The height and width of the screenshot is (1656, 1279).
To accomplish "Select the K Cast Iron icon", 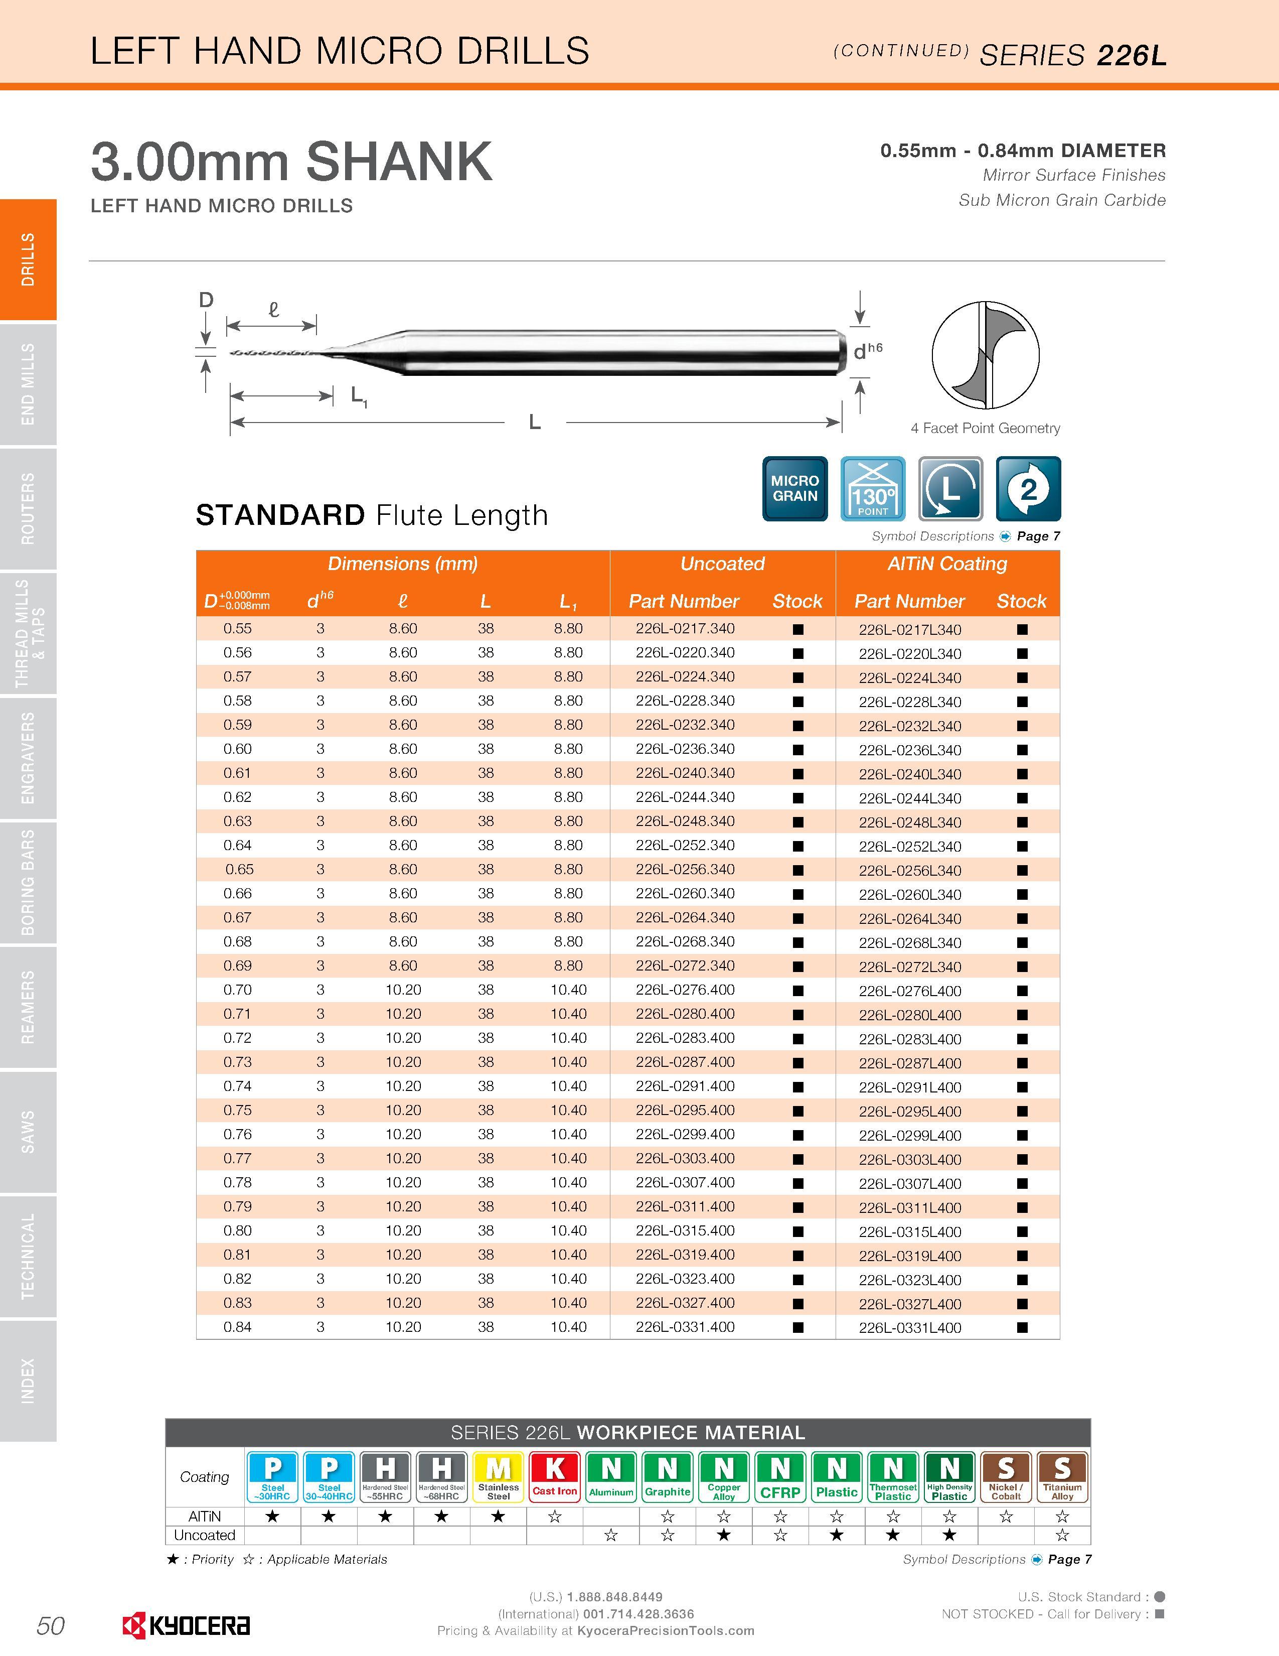I will pos(555,1476).
